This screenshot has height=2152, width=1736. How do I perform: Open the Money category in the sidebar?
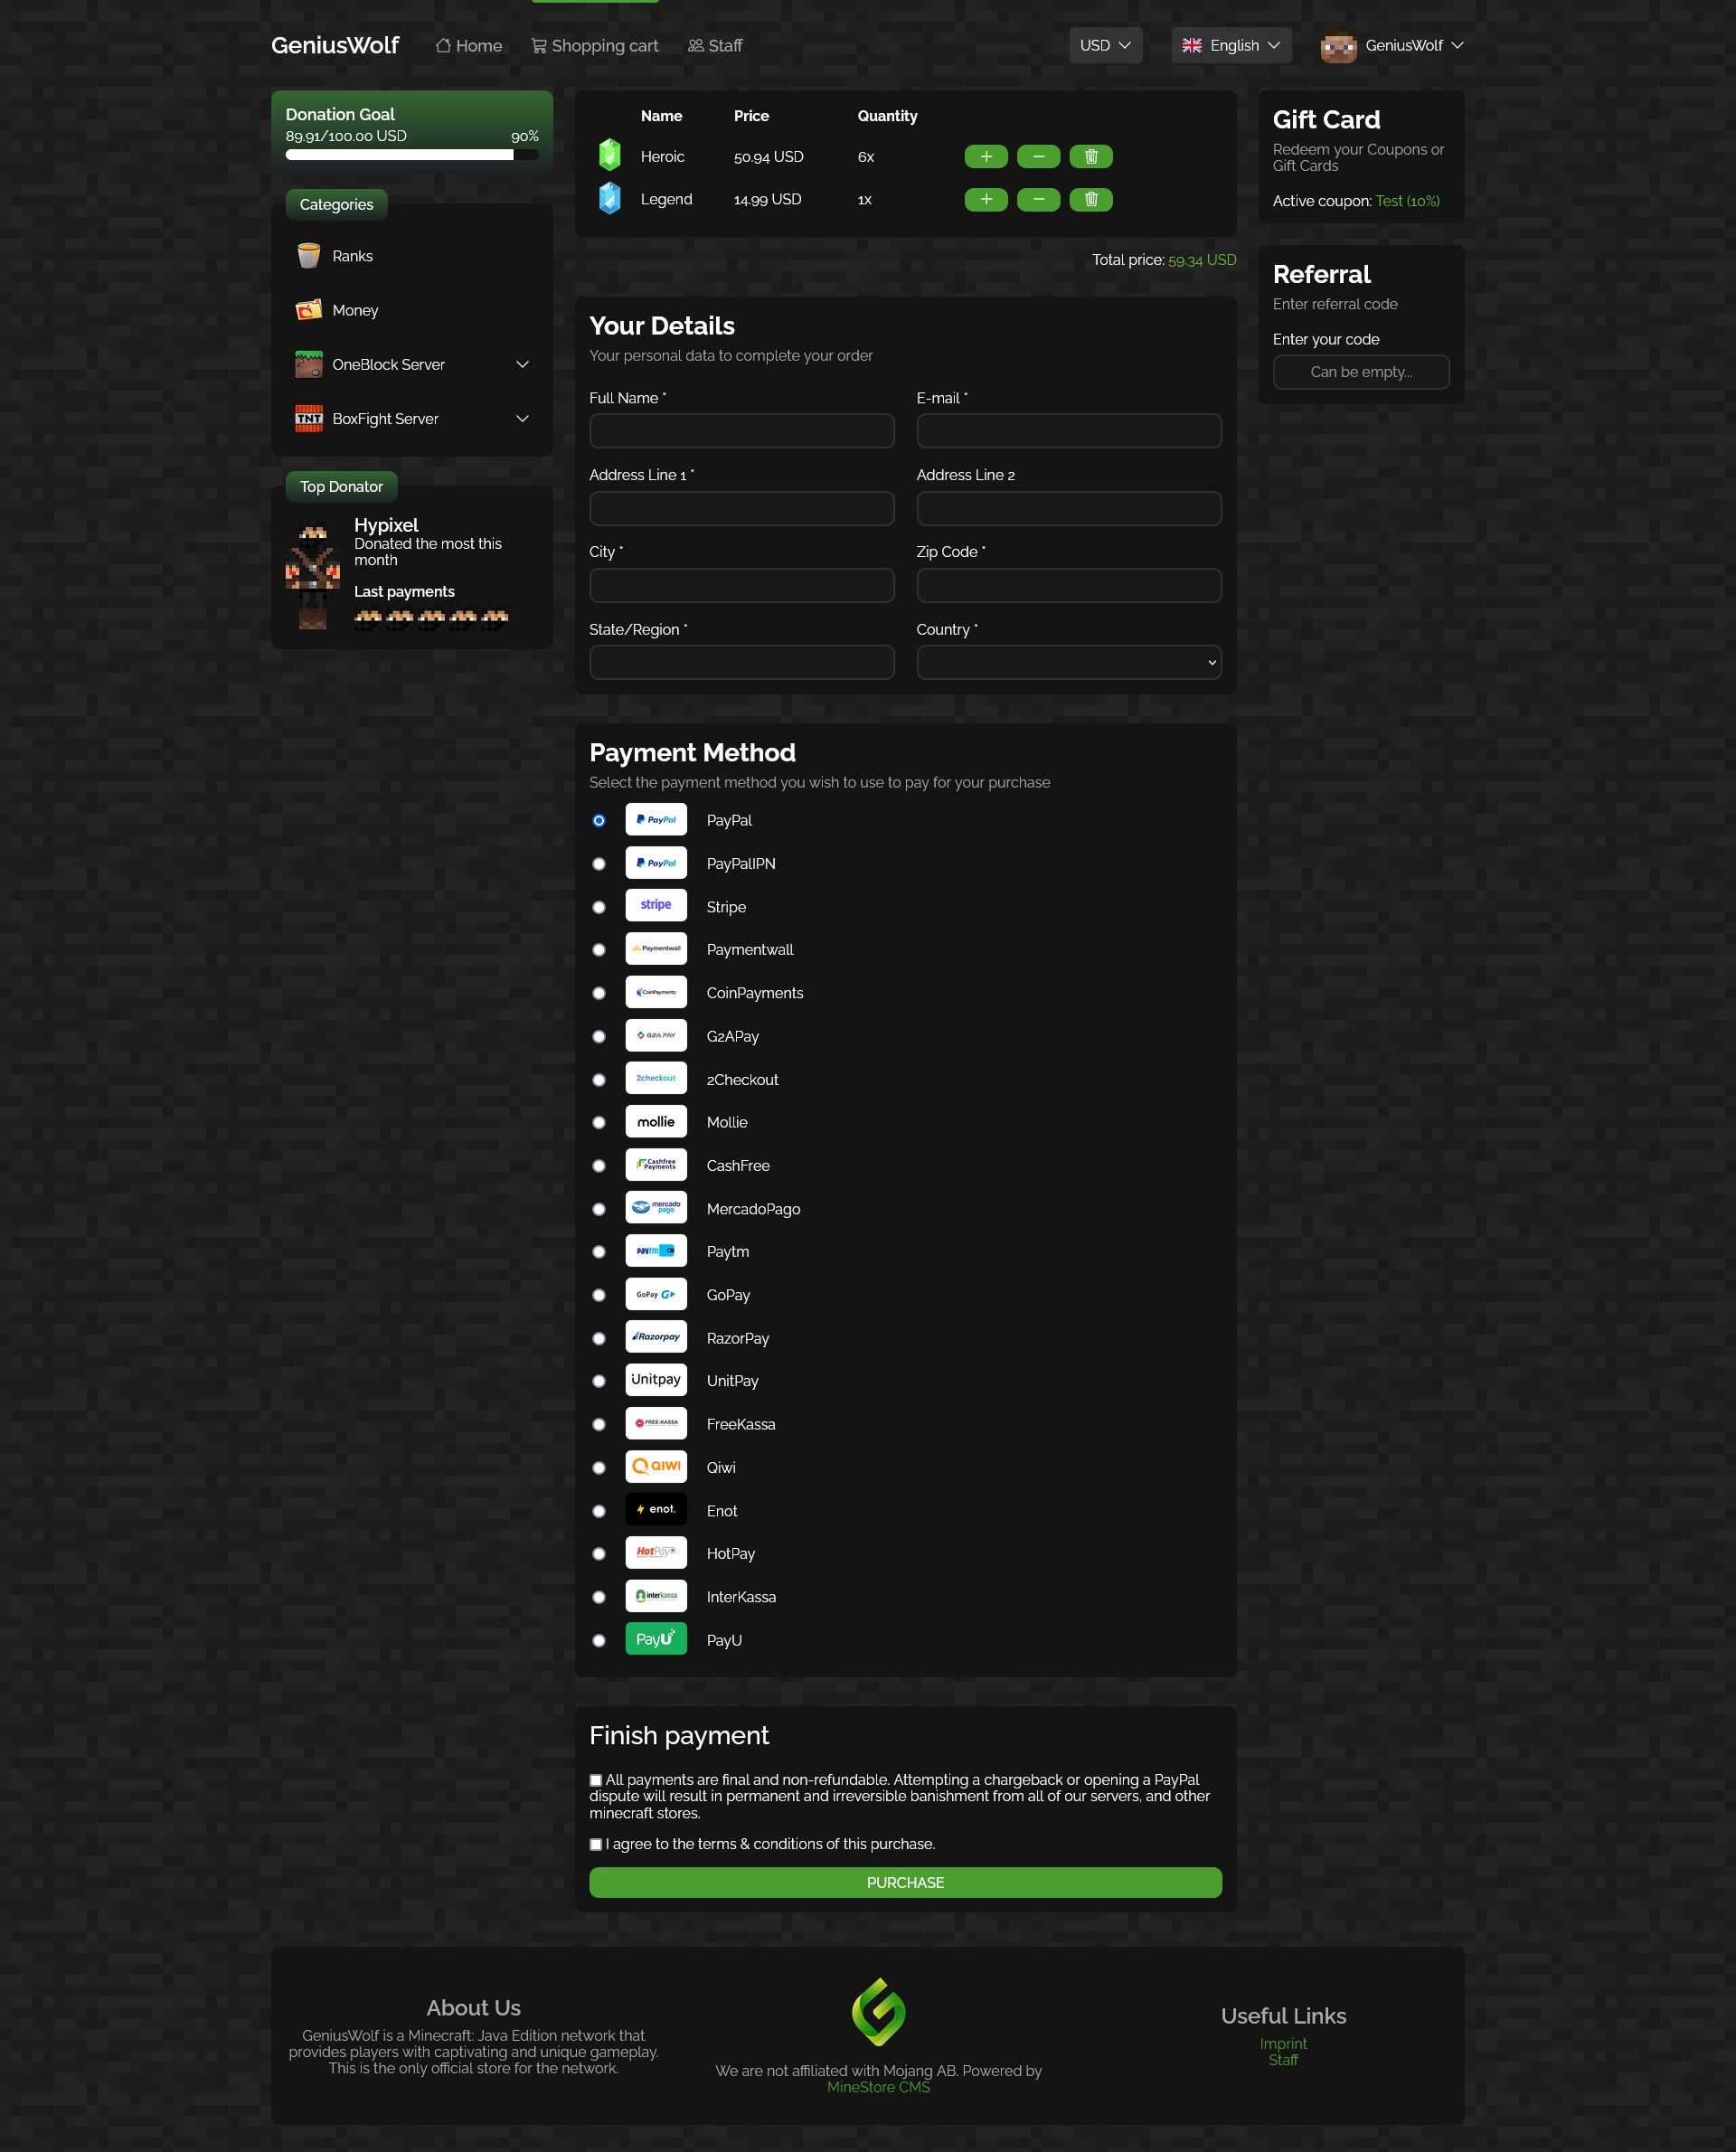coord(355,310)
